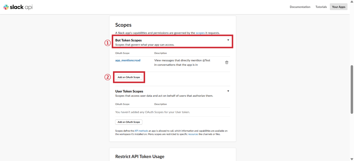
Task: Click the Restrict API Token Usage heading
Action: click(x=140, y=157)
